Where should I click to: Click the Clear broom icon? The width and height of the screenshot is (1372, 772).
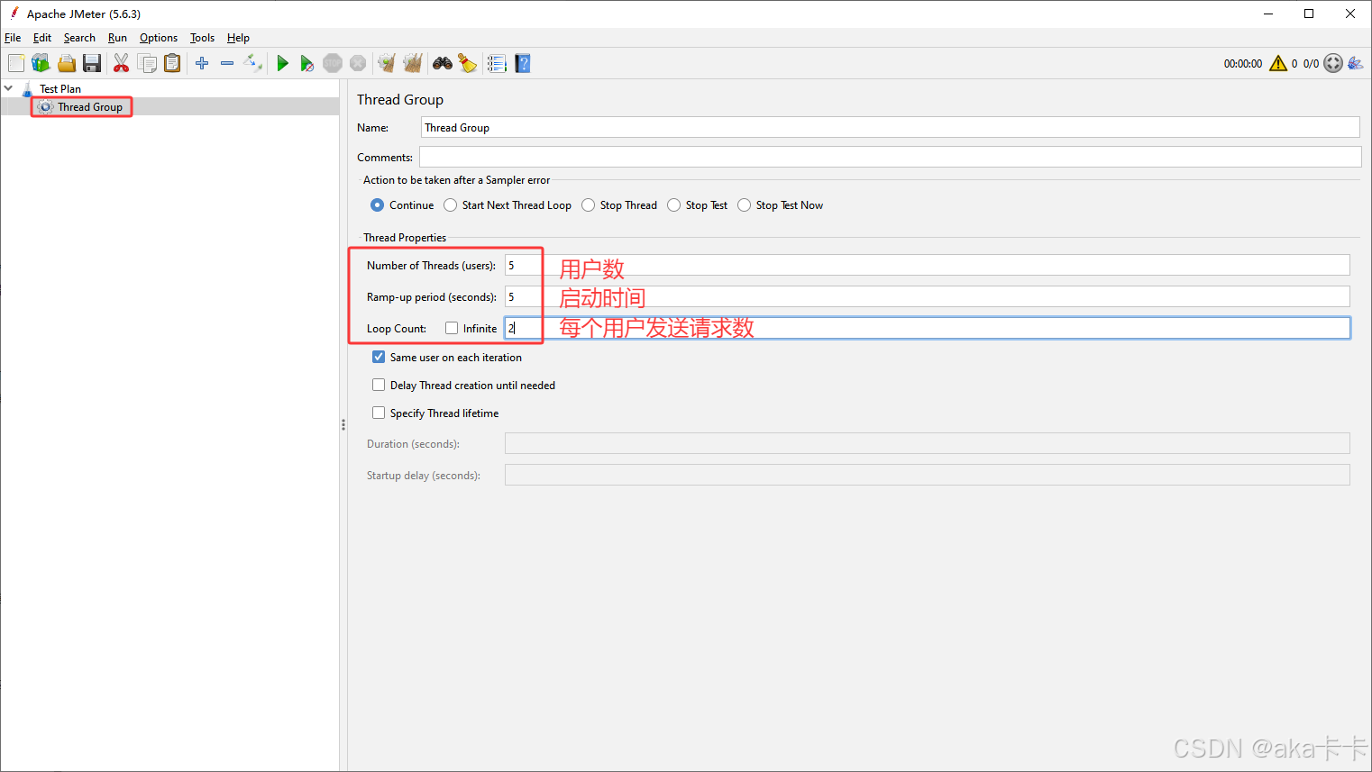pyautogui.click(x=387, y=63)
